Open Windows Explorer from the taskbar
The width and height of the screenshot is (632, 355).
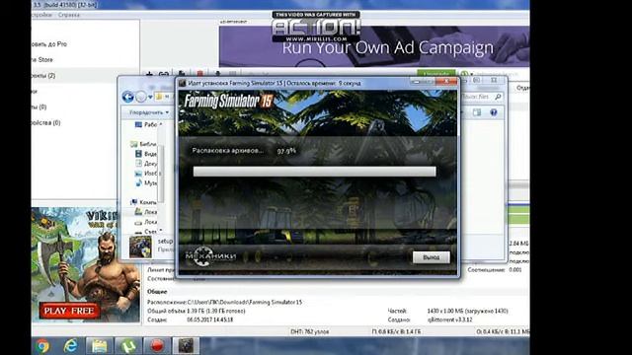[99, 346]
